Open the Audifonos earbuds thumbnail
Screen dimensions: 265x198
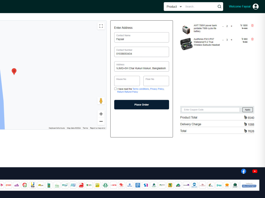pos(186,44)
